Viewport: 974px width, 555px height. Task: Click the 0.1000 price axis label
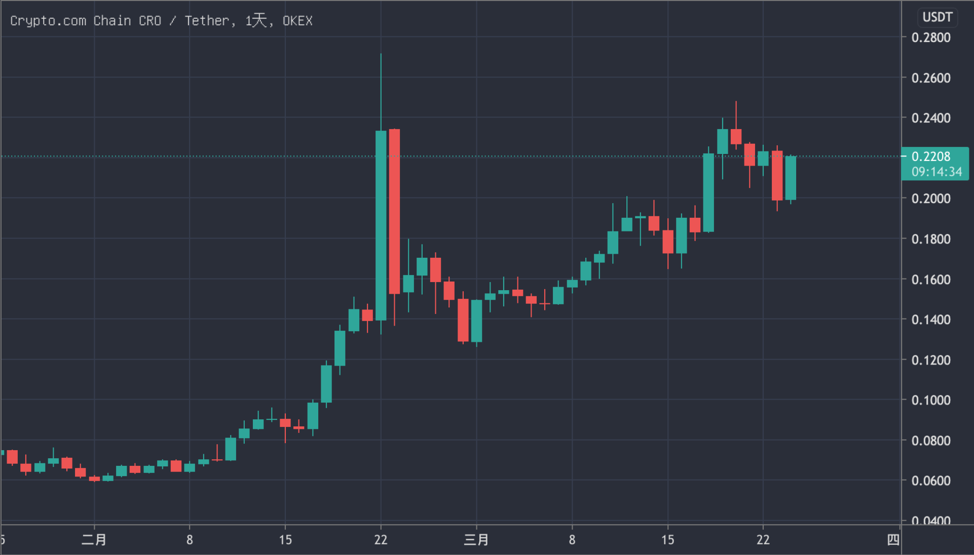930,400
